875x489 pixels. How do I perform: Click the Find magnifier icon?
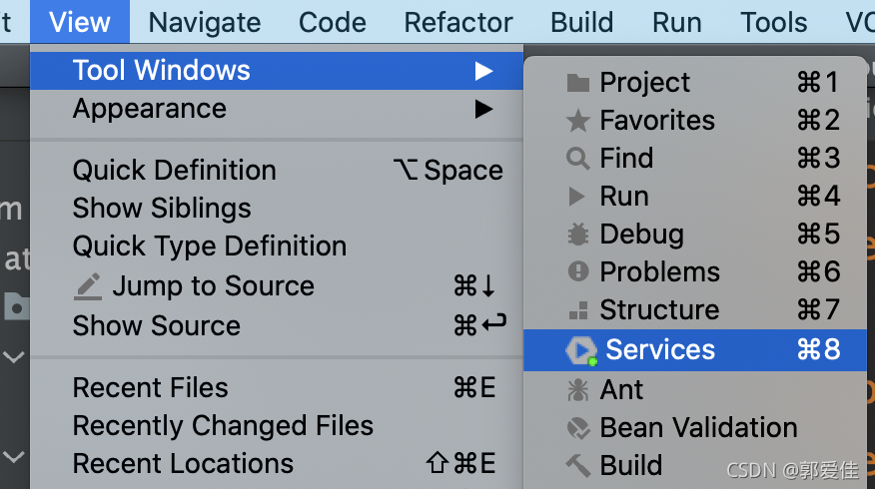tap(577, 159)
